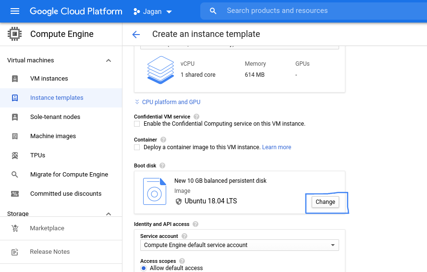Click the TPUs sidebar icon

tap(15, 155)
